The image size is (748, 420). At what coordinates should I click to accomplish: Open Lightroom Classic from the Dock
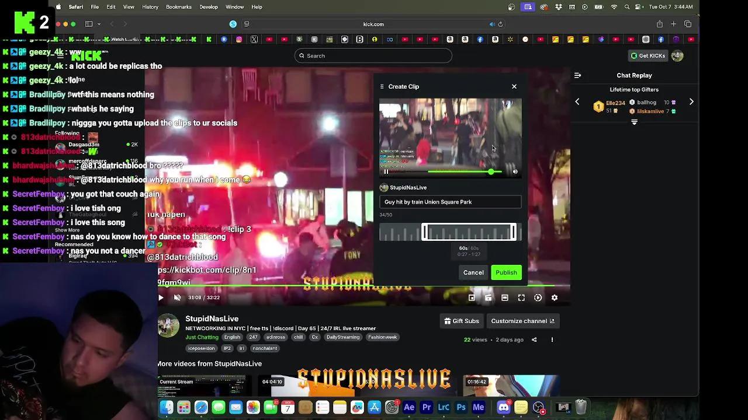[x=444, y=407]
